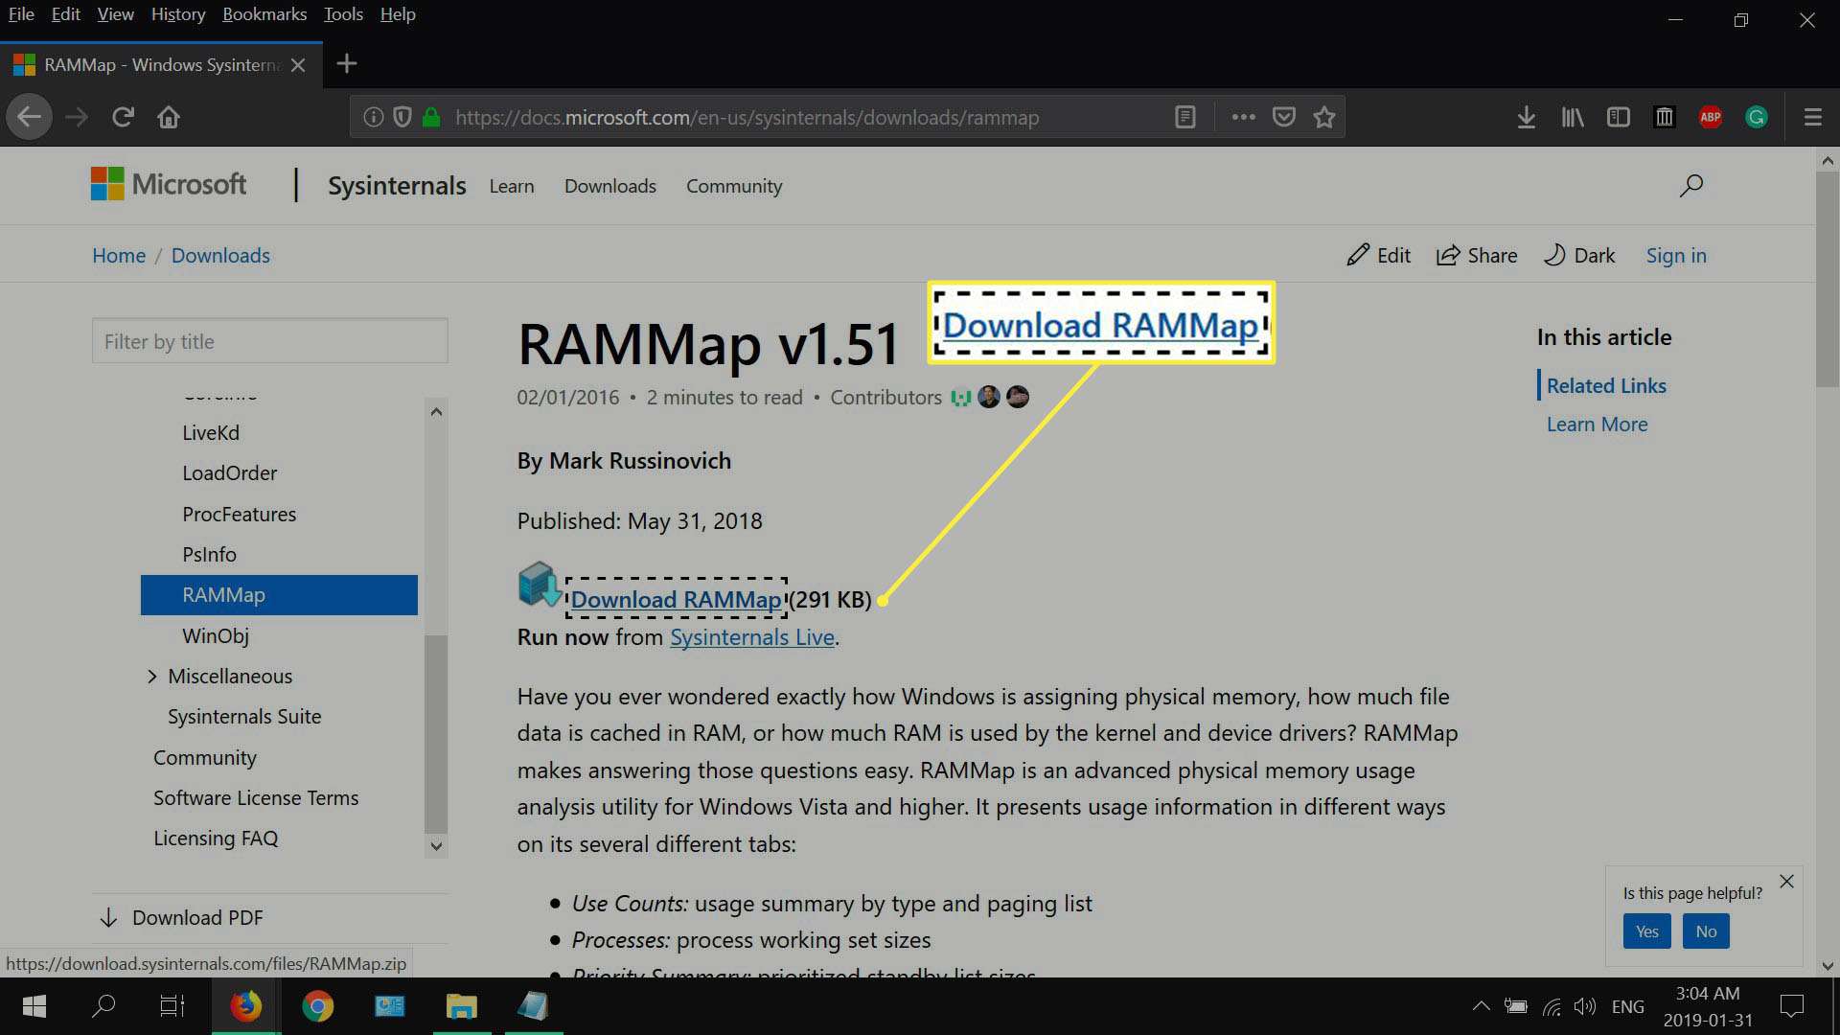Toggle Reader View icon in address bar
The image size is (1840, 1035).
click(1185, 117)
